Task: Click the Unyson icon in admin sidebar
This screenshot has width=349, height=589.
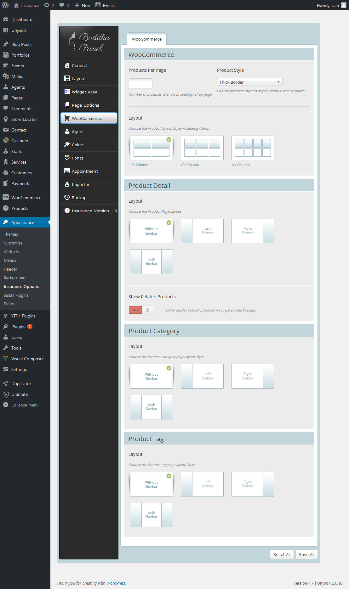Action: coord(6,30)
